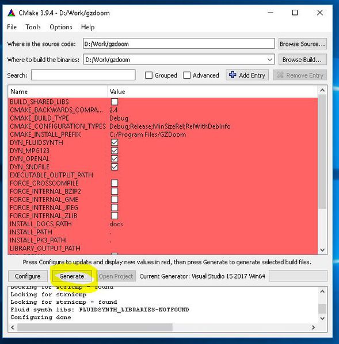Uncheck DYN_OPENAL checkbox

pyautogui.click(x=115, y=159)
